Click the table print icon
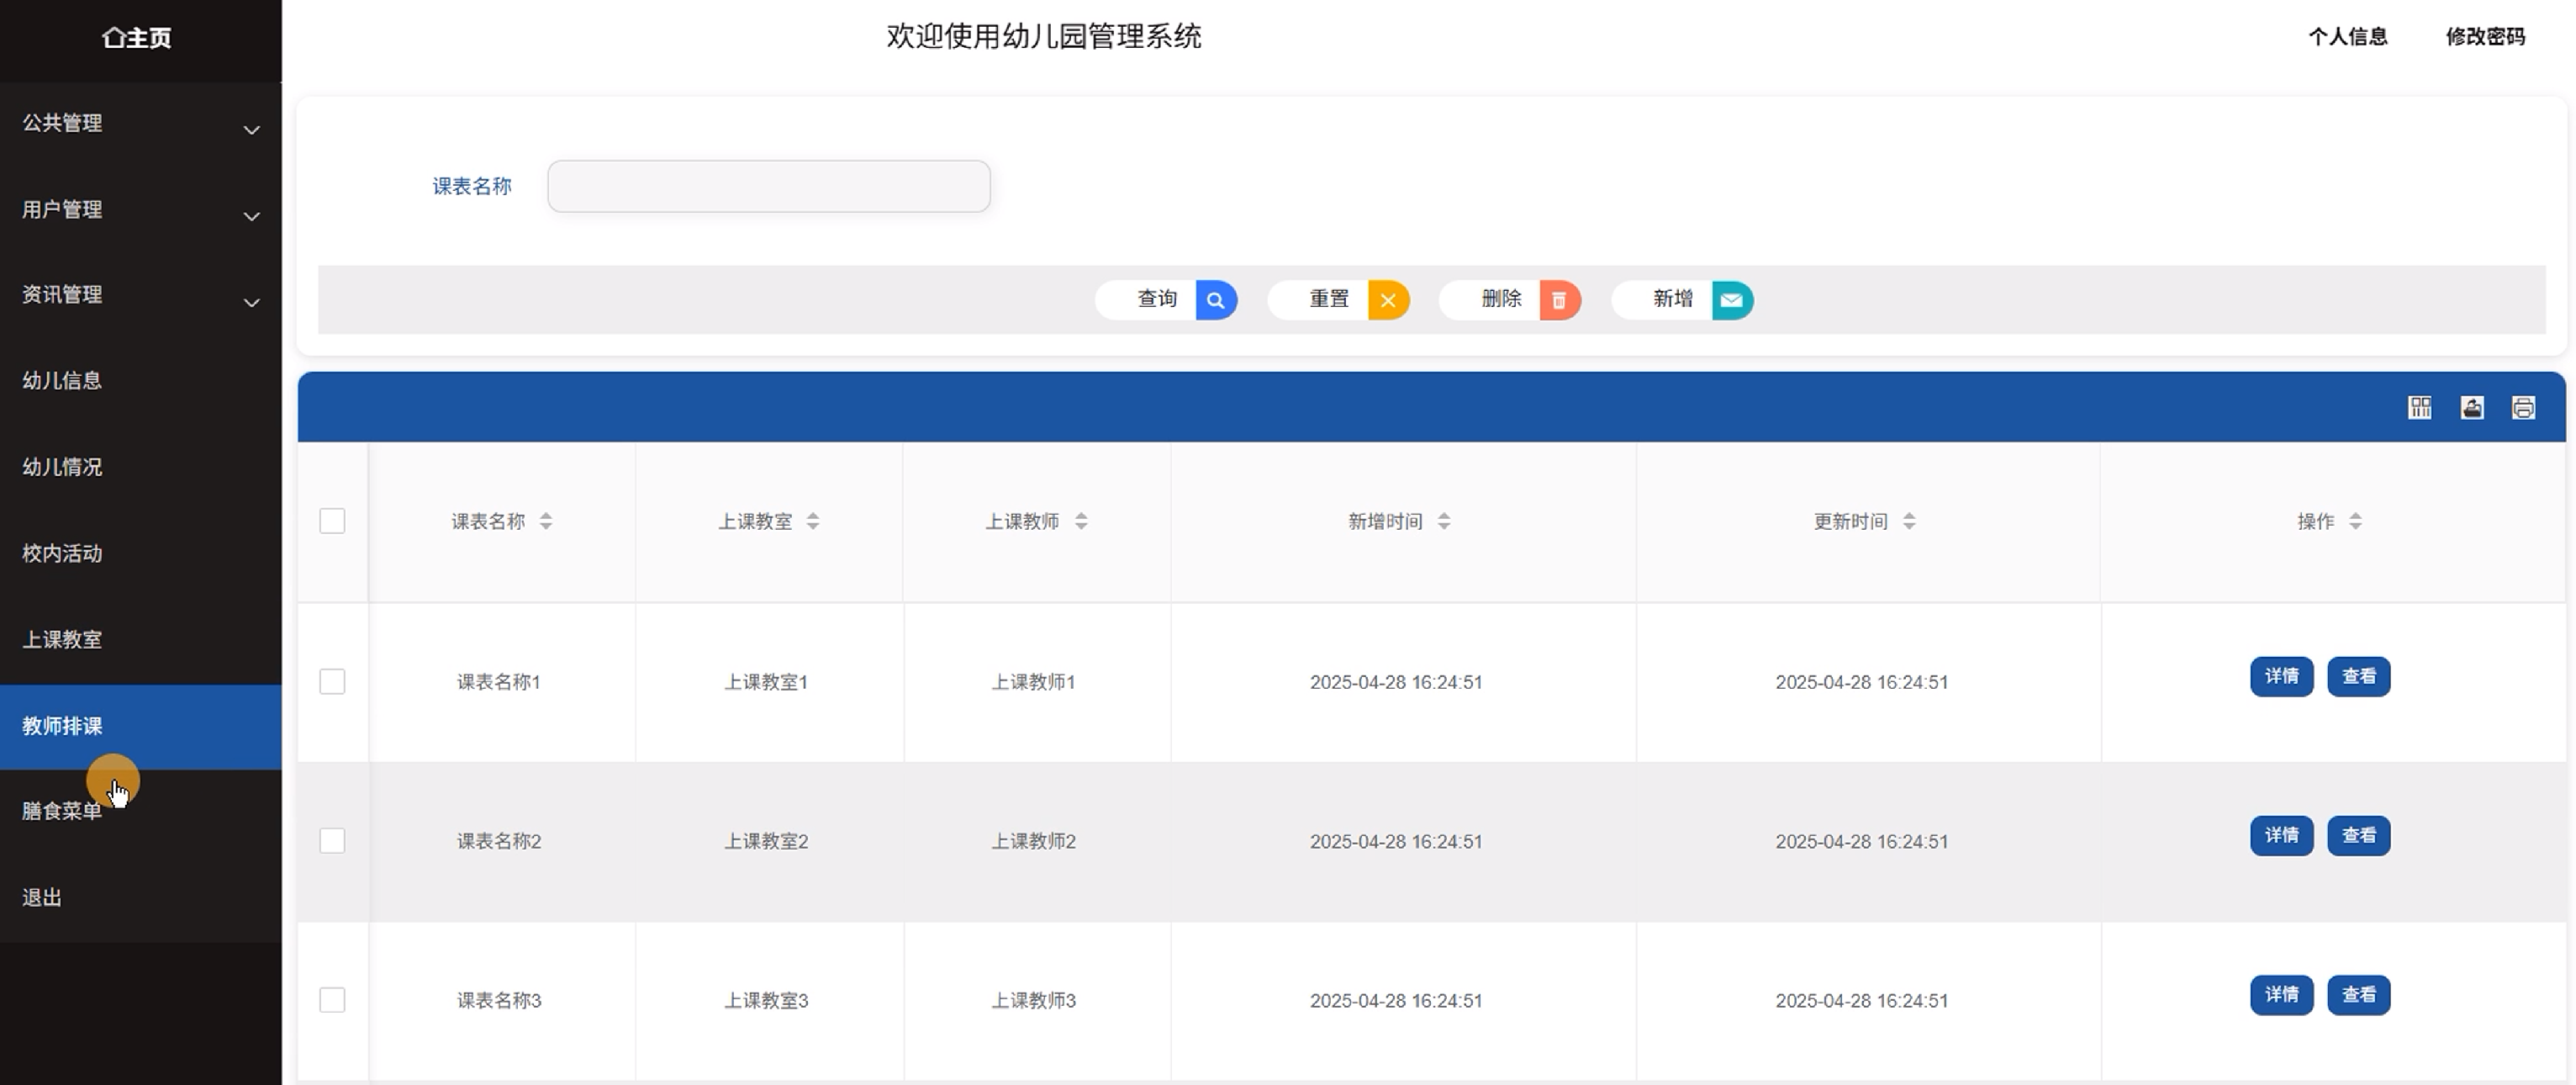Viewport: 2576px width, 1085px height. click(x=2522, y=407)
